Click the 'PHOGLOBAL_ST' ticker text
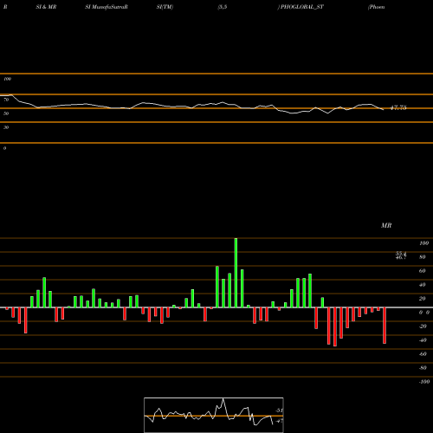Image resolution: width=433 pixels, height=433 pixels. tap(302, 7)
